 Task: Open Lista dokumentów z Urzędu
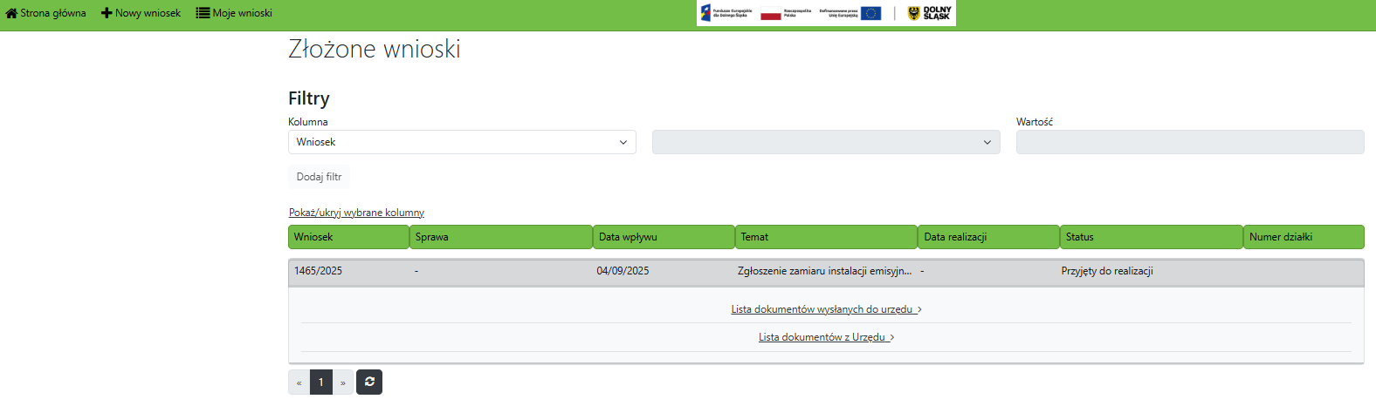[x=826, y=337]
